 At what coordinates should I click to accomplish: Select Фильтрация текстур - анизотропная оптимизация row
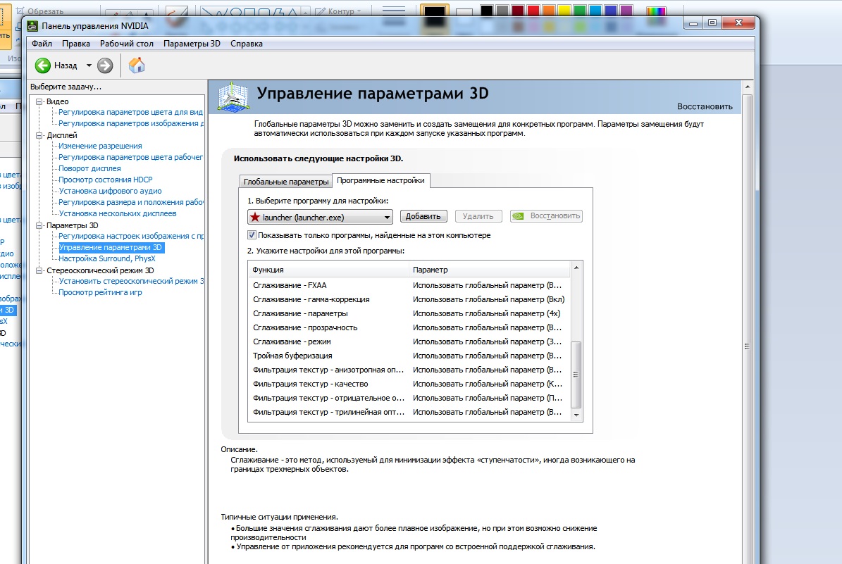409,370
